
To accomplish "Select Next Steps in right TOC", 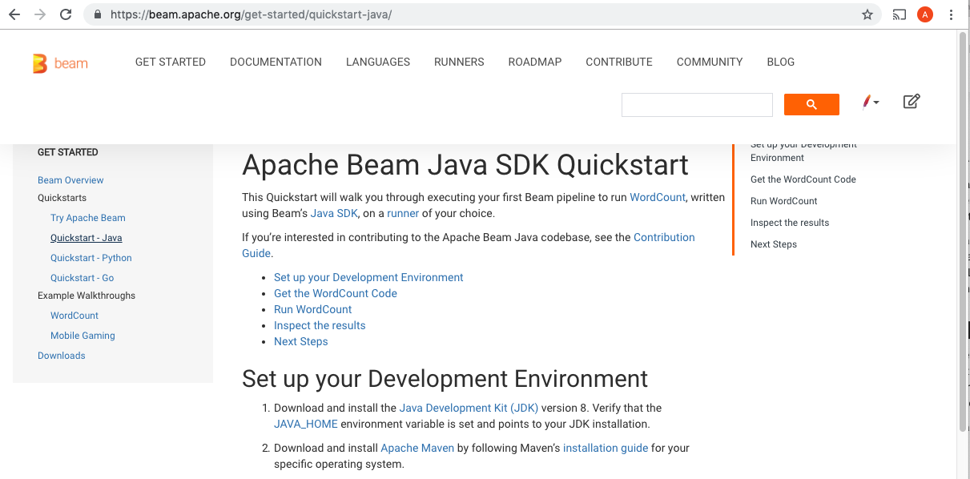I will point(774,244).
